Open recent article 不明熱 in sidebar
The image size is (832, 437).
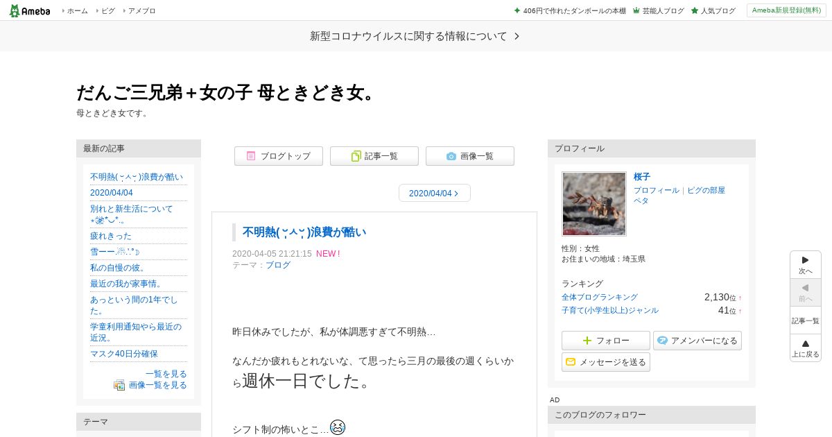137,177
